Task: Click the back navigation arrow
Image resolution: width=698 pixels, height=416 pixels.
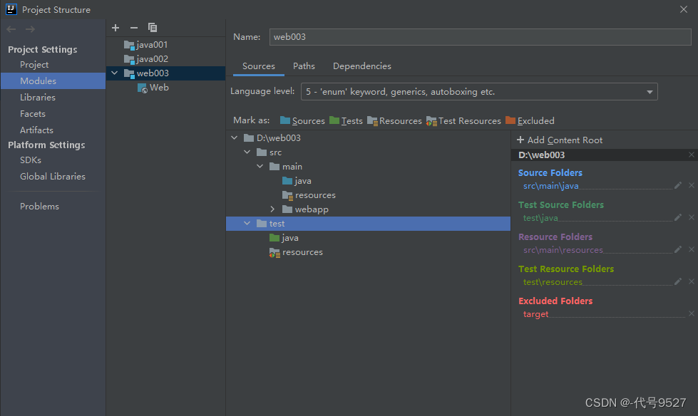Action: click(x=11, y=29)
